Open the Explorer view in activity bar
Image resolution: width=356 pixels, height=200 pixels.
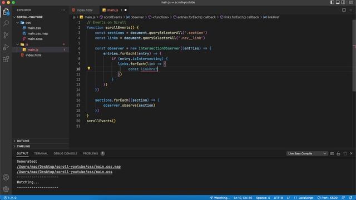pos(6,12)
